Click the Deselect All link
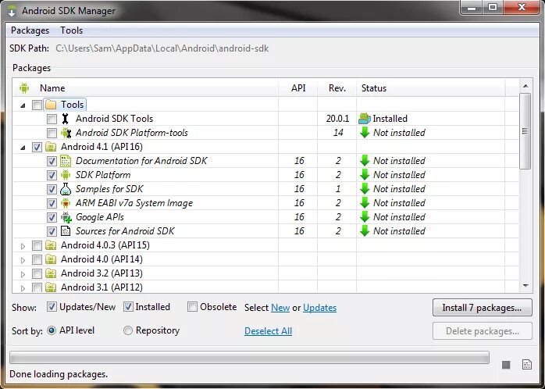 [x=268, y=331]
